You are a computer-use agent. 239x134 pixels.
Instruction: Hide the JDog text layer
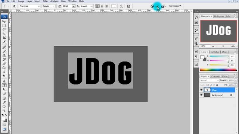click(x=201, y=90)
